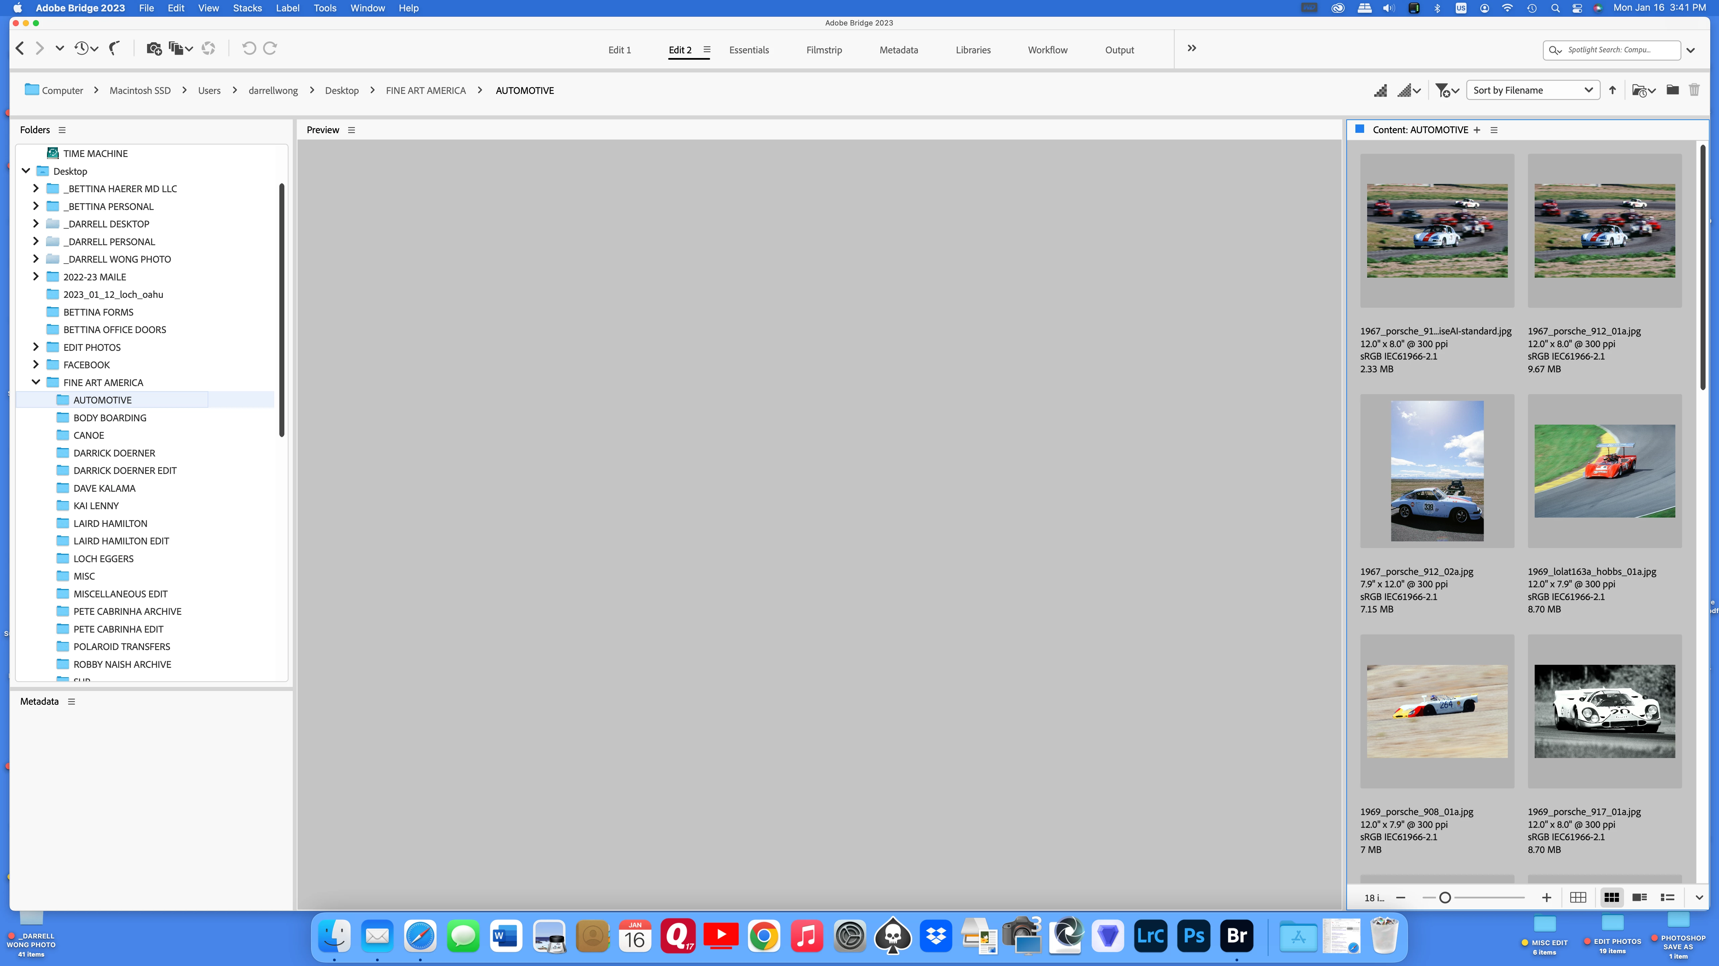Collapse the FINE ART AMERICA folder
Viewport: 1719px width, 966px height.
[x=36, y=382]
